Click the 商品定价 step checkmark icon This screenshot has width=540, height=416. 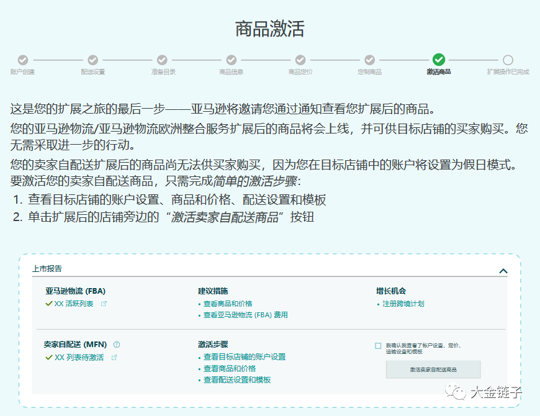pos(300,61)
